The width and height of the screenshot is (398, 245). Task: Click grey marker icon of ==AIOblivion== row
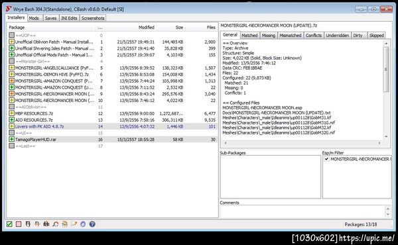pyautogui.click(x=11, y=107)
